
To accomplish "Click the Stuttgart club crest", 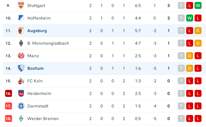I will (21, 5).
